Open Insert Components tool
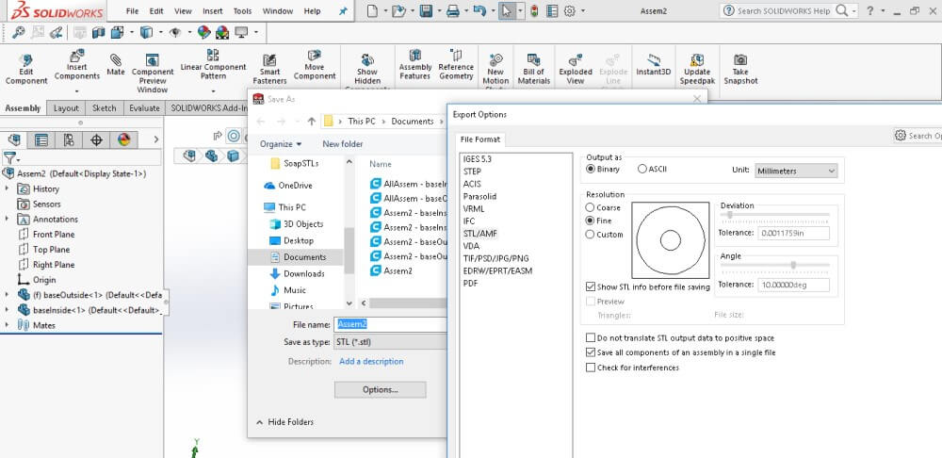 77,66
